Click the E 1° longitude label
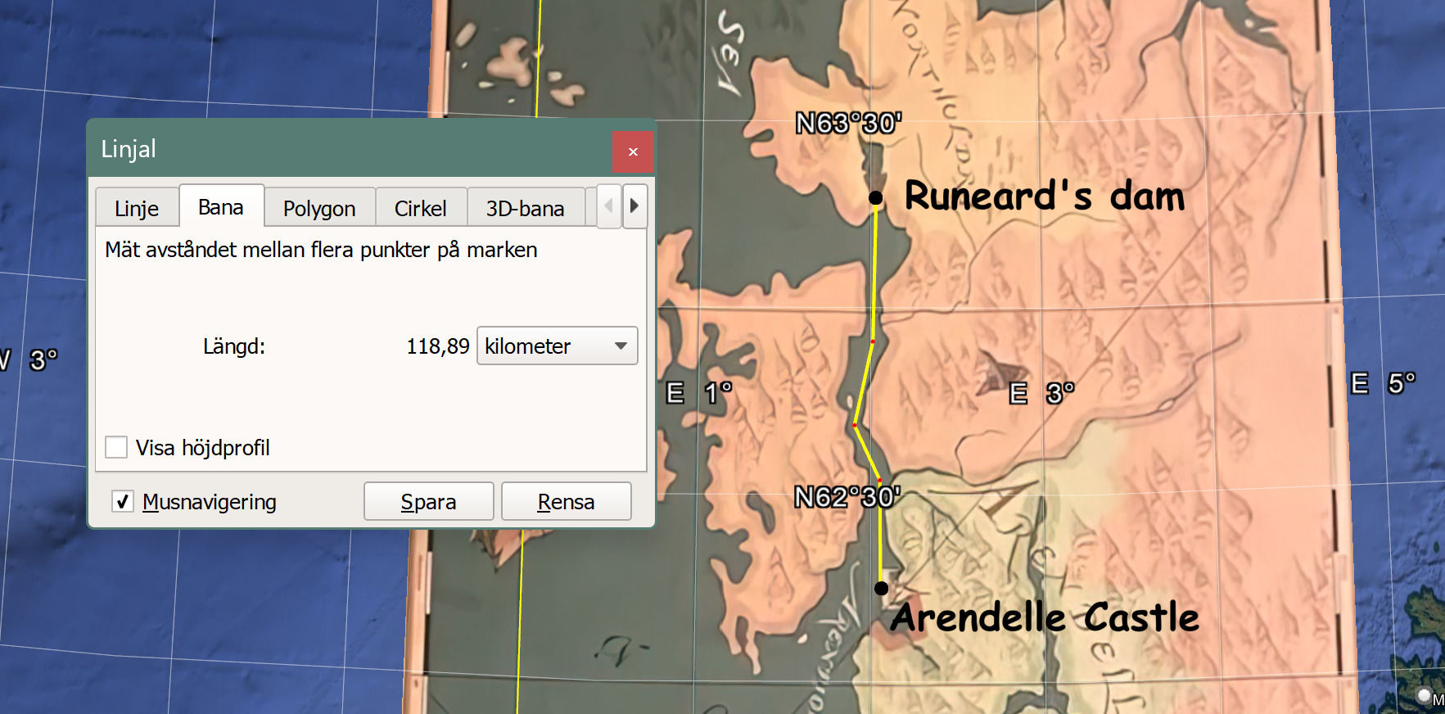Screen dimensions: 1445x714 (x=699, y=393)
